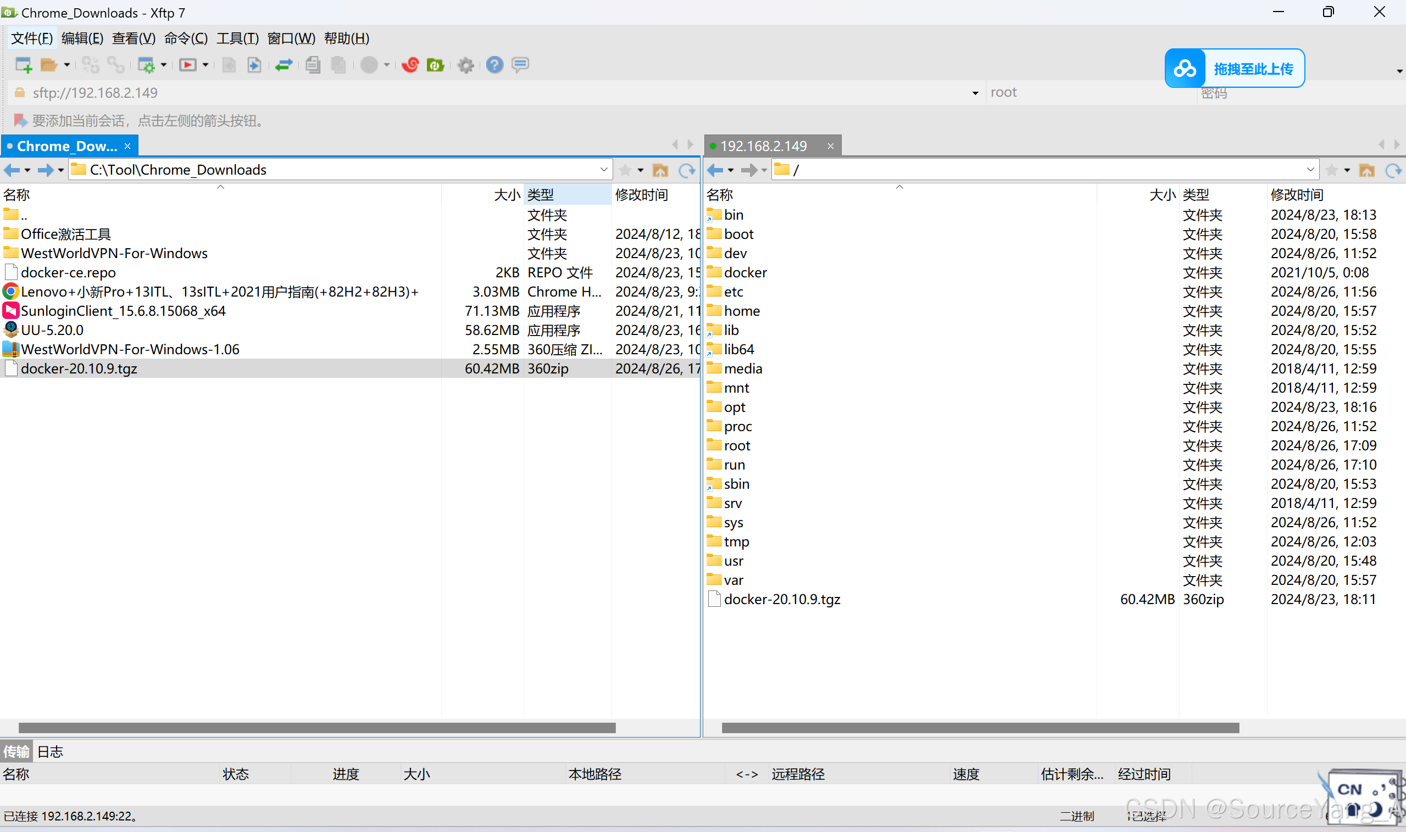Expand the local path C:\Tool\Chrome_Downloads dropdown
Viewport: 1406px width, 832px height.
[603, 169]
